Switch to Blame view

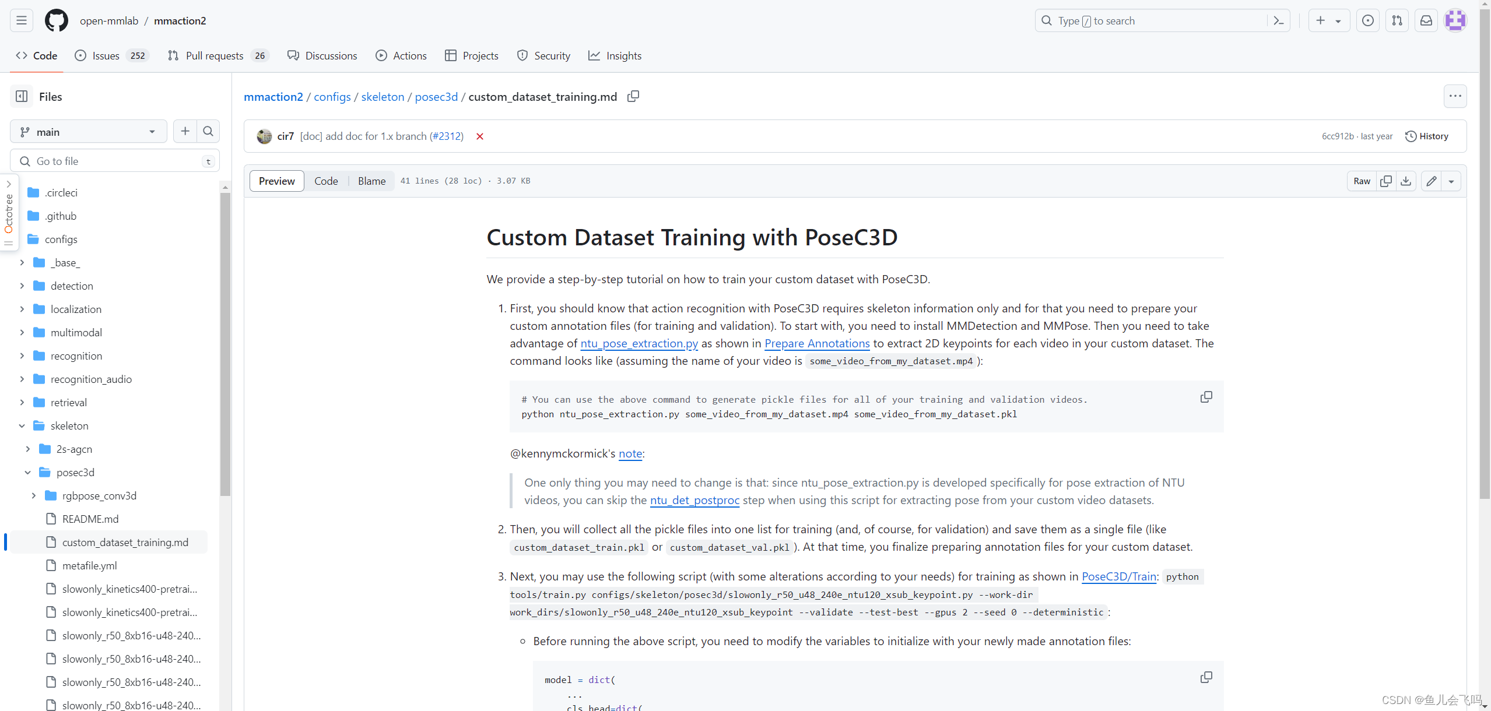(371, 181)
